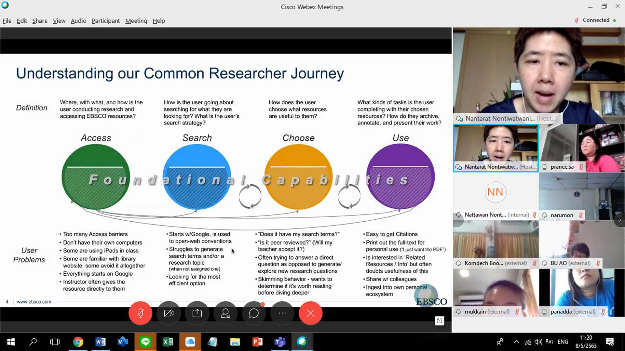Unmute the microphone with the red button

[x=140, y=313]
